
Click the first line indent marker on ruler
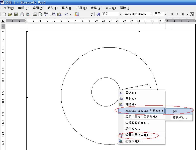click(x=26, y=20)
